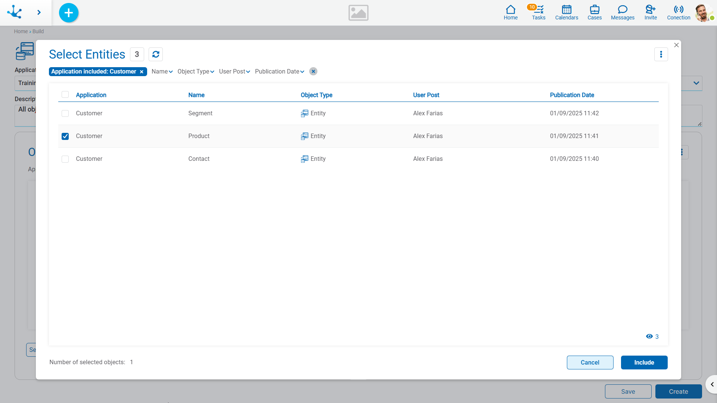717x403 pixels.
Task: Click the refresh icon beside Select Entities
Action: click(x=156, y=54)
